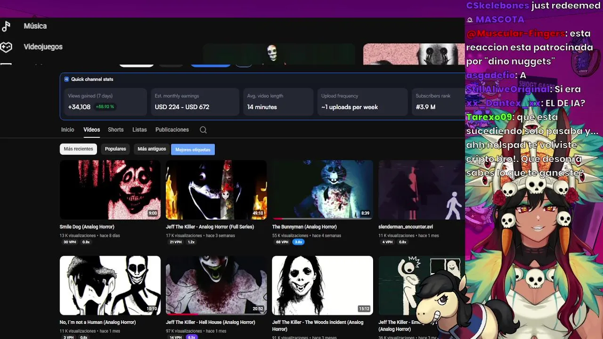603x339 pixels.
Task: Click the slenderman_encounter.avi title
Action: pyautogui.click(x=405, y=227)
